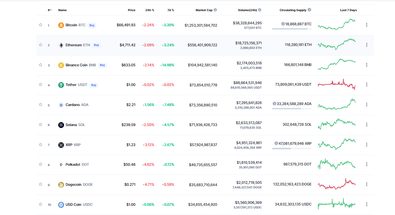Sort the table by Name column

coord(62,10)
